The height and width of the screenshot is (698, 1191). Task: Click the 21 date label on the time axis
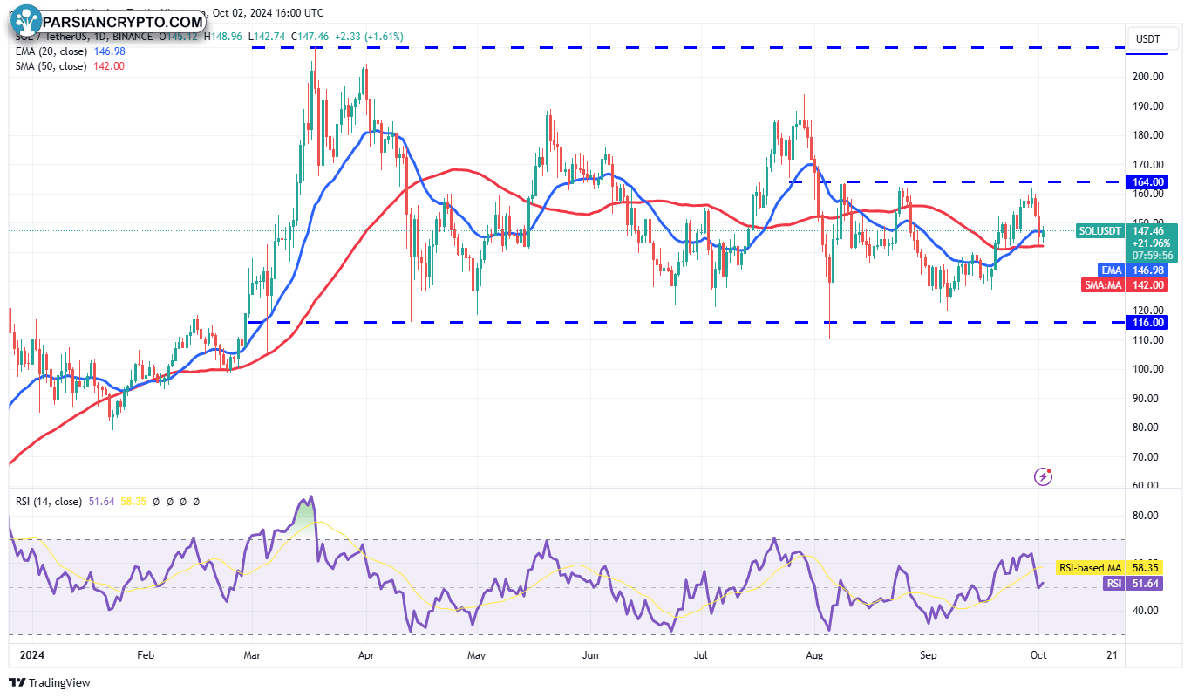click(1111, 654)
